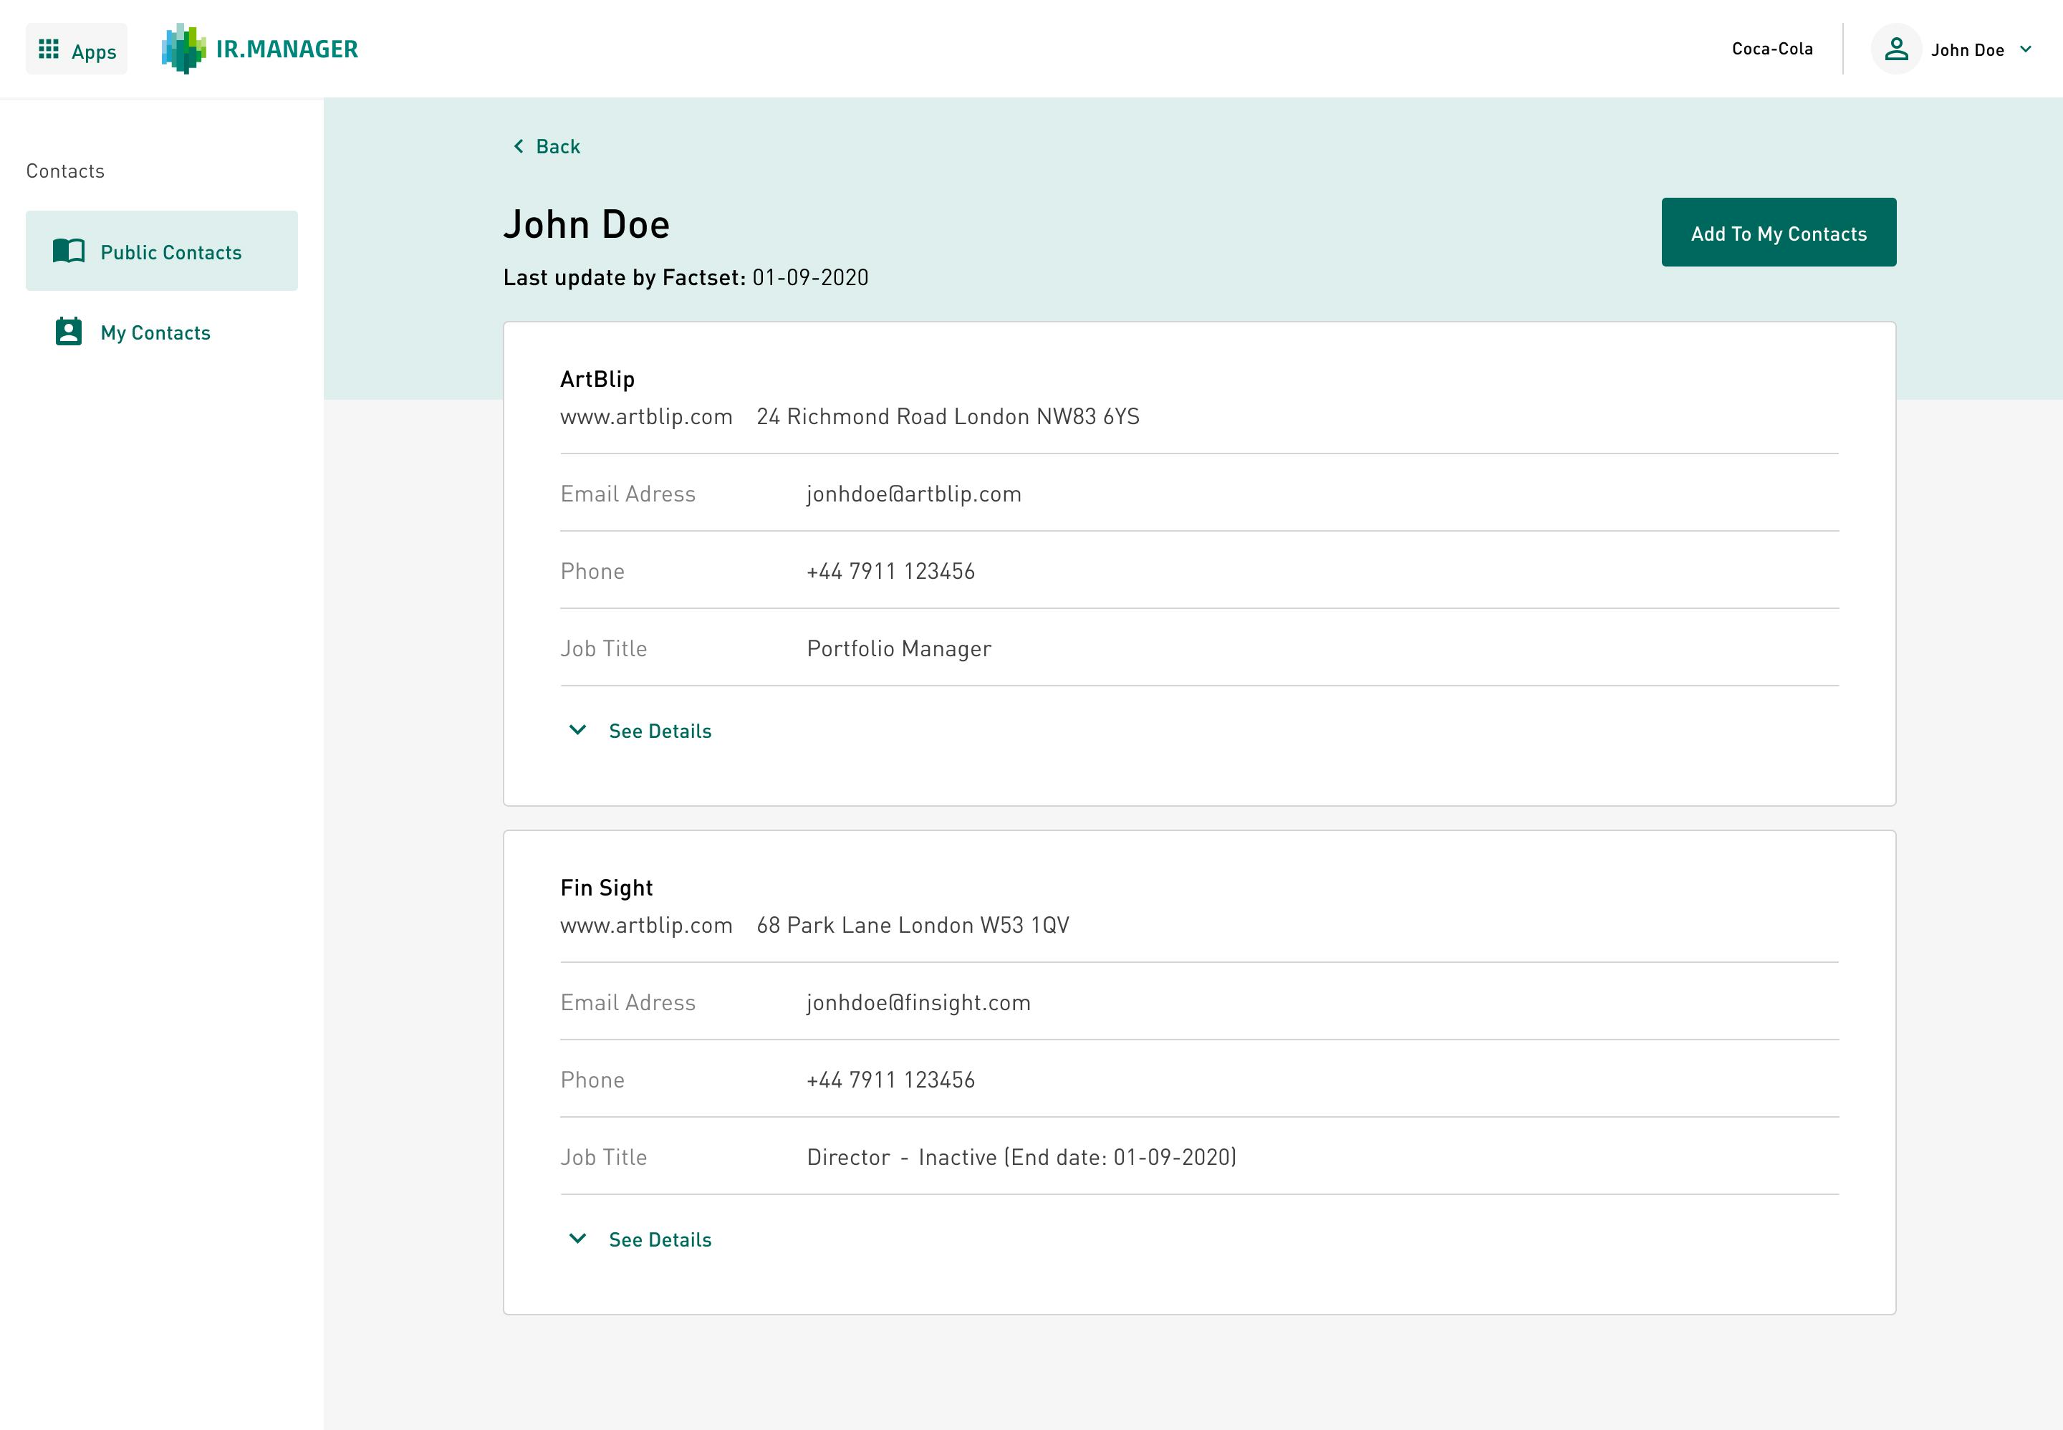Viewport: 2063px width, 1430px height.
Task: Select the John Doe page heading
Action: click(x=587, y=224)
